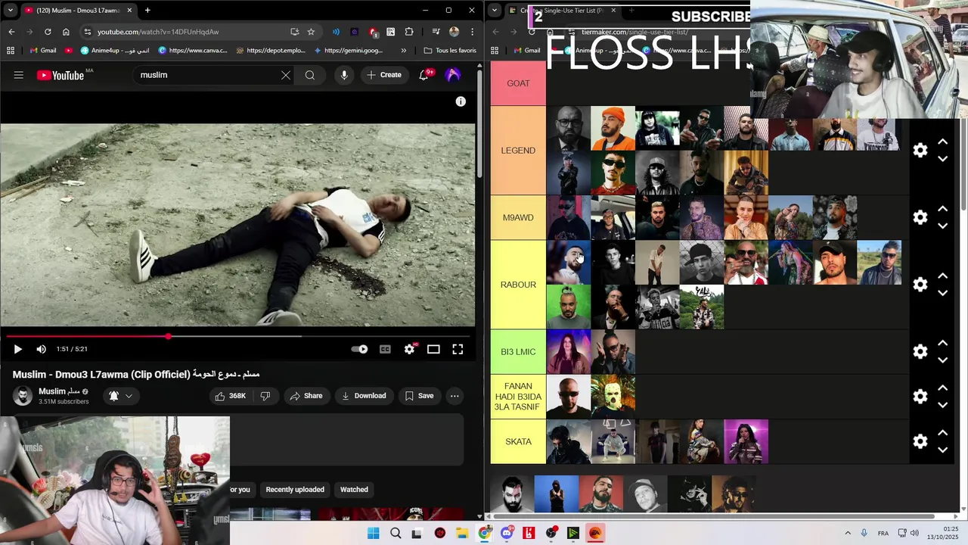Expand hidden bookmarks overflow chevron
Screen dimensions: 968x545
(x=403, y=51)
